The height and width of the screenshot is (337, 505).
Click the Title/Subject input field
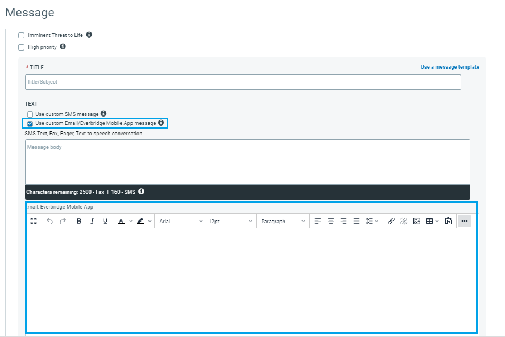(243, 82)
